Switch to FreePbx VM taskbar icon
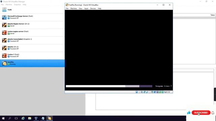Viewport: 216px width, 121px height. pyautogui.click(x=50, y=118)
